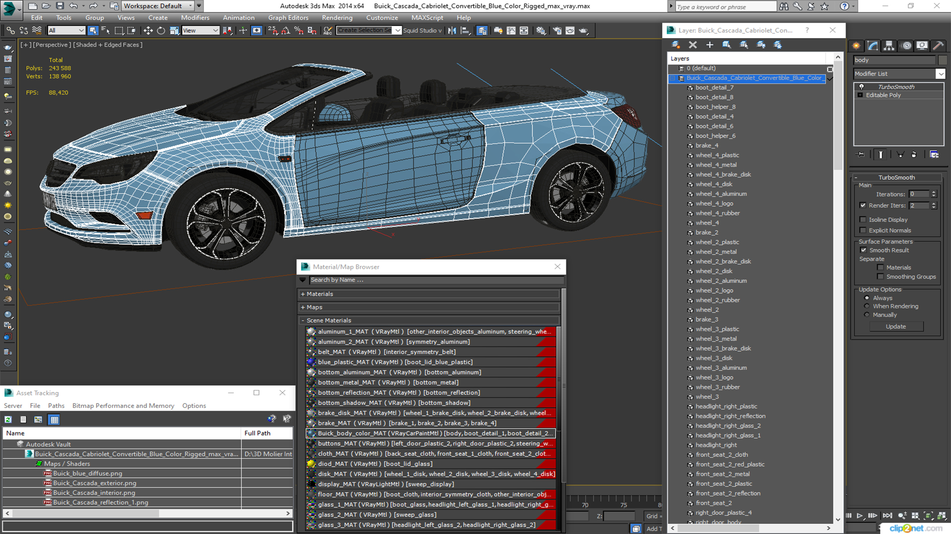
Task: Enable Separate by Smoothing Groups checkbox
Action: [x=880, y=277]
